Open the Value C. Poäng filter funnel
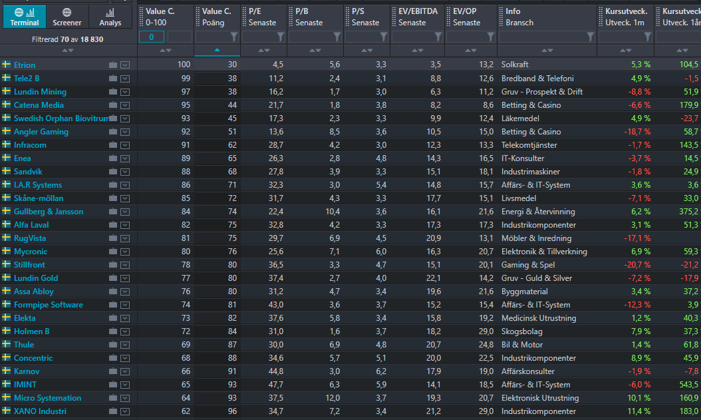Image resolution: width=701 pixels, height=420 pixels. point(234,37)
